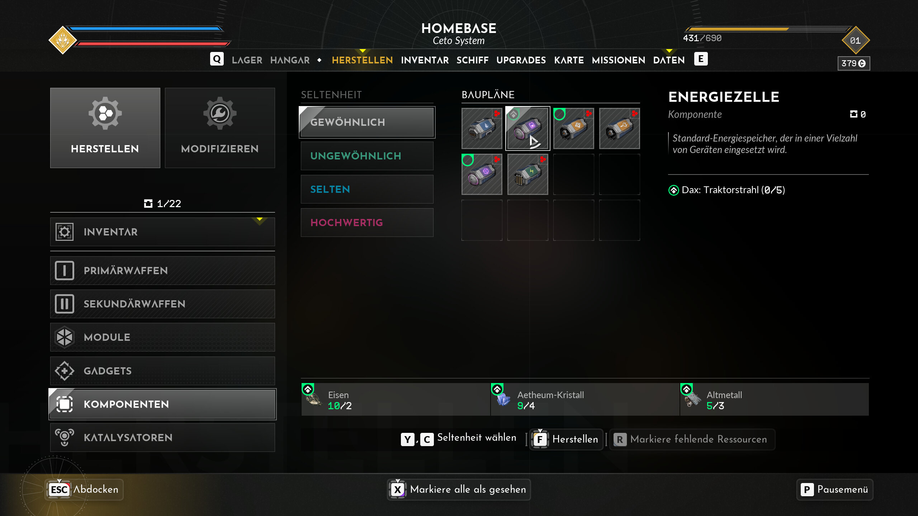The height and width of the screenshot is (516, 918).
Task: Select the blue energy cell blueprint
Action: [x=482, y=128]
